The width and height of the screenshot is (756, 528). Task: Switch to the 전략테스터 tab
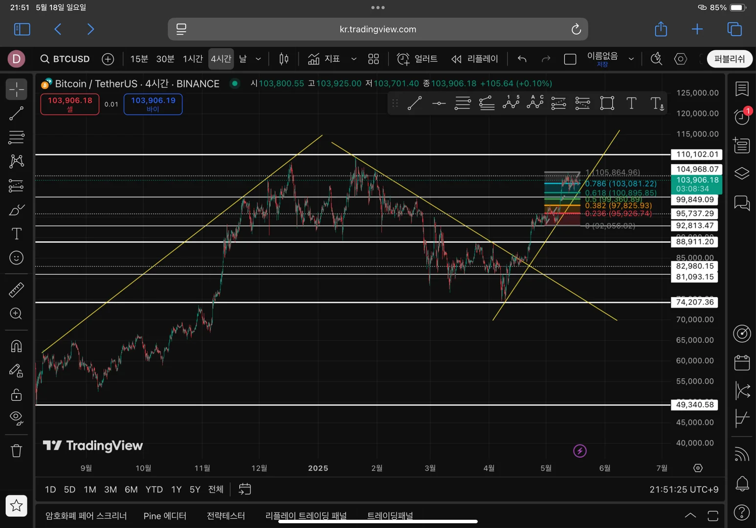click(225, 516)
